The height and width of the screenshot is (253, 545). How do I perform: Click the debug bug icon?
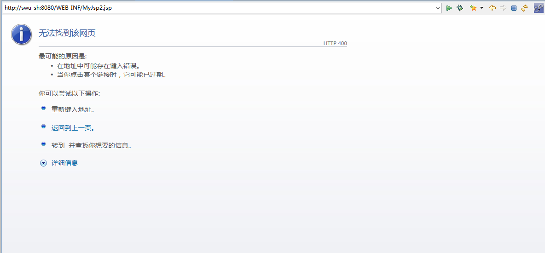460,8
